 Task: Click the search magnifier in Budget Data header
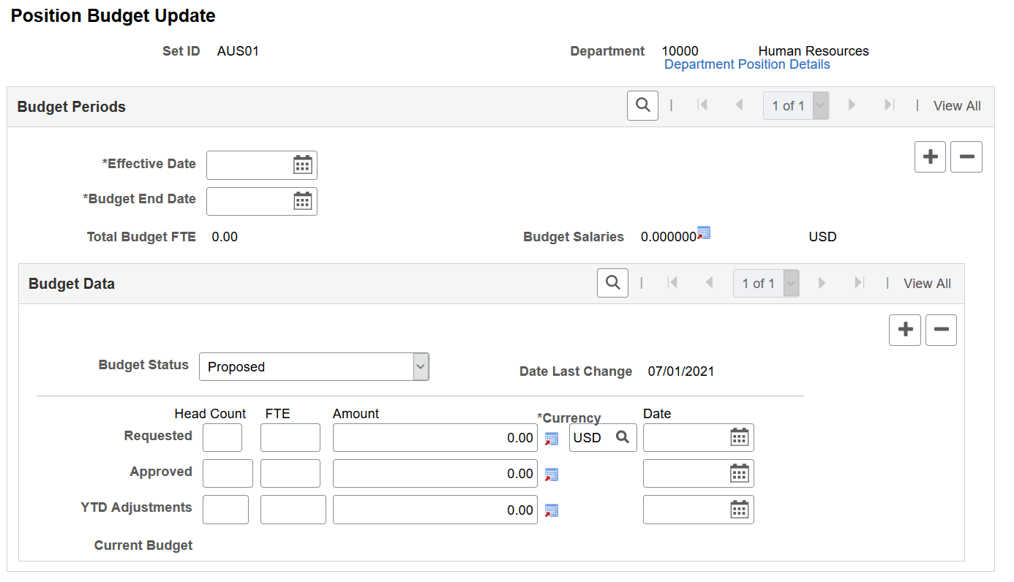612,283
